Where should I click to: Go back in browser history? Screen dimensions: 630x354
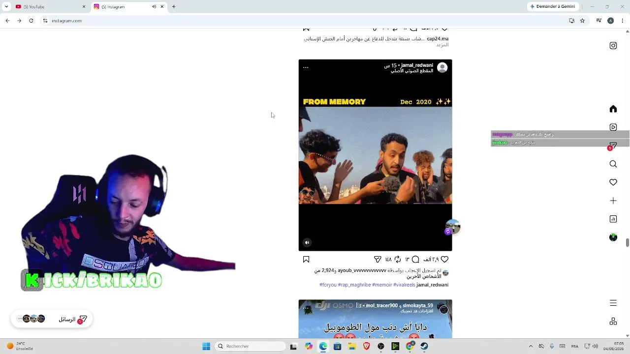click(7, 21)
